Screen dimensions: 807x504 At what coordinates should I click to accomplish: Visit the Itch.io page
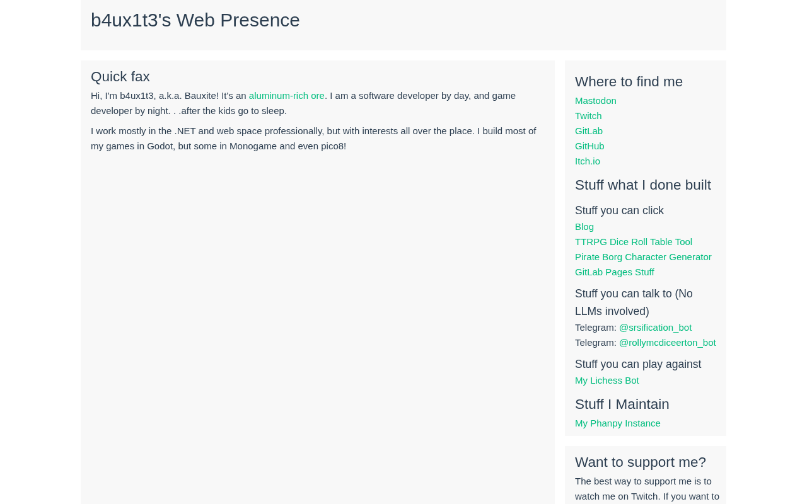(x=588, y=161)
